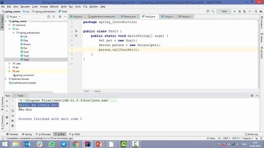
Task: Select Cat class in project tree
Action: [x=25, y=37]
